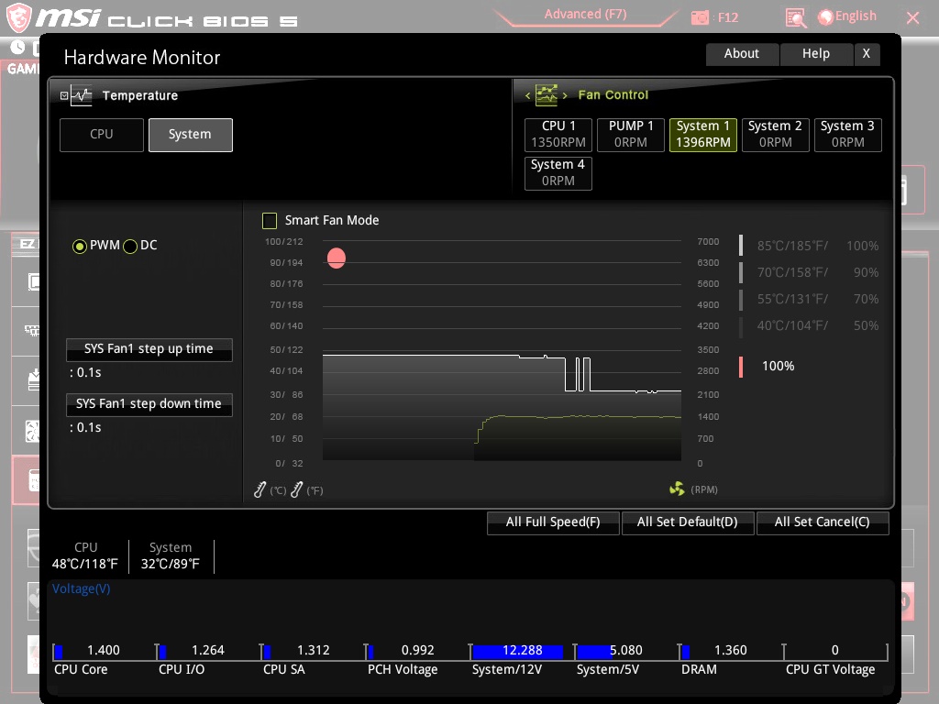Click the SYS Fan1 step up time field
Screen dimensions: 939x704
(x=149, y=349)
